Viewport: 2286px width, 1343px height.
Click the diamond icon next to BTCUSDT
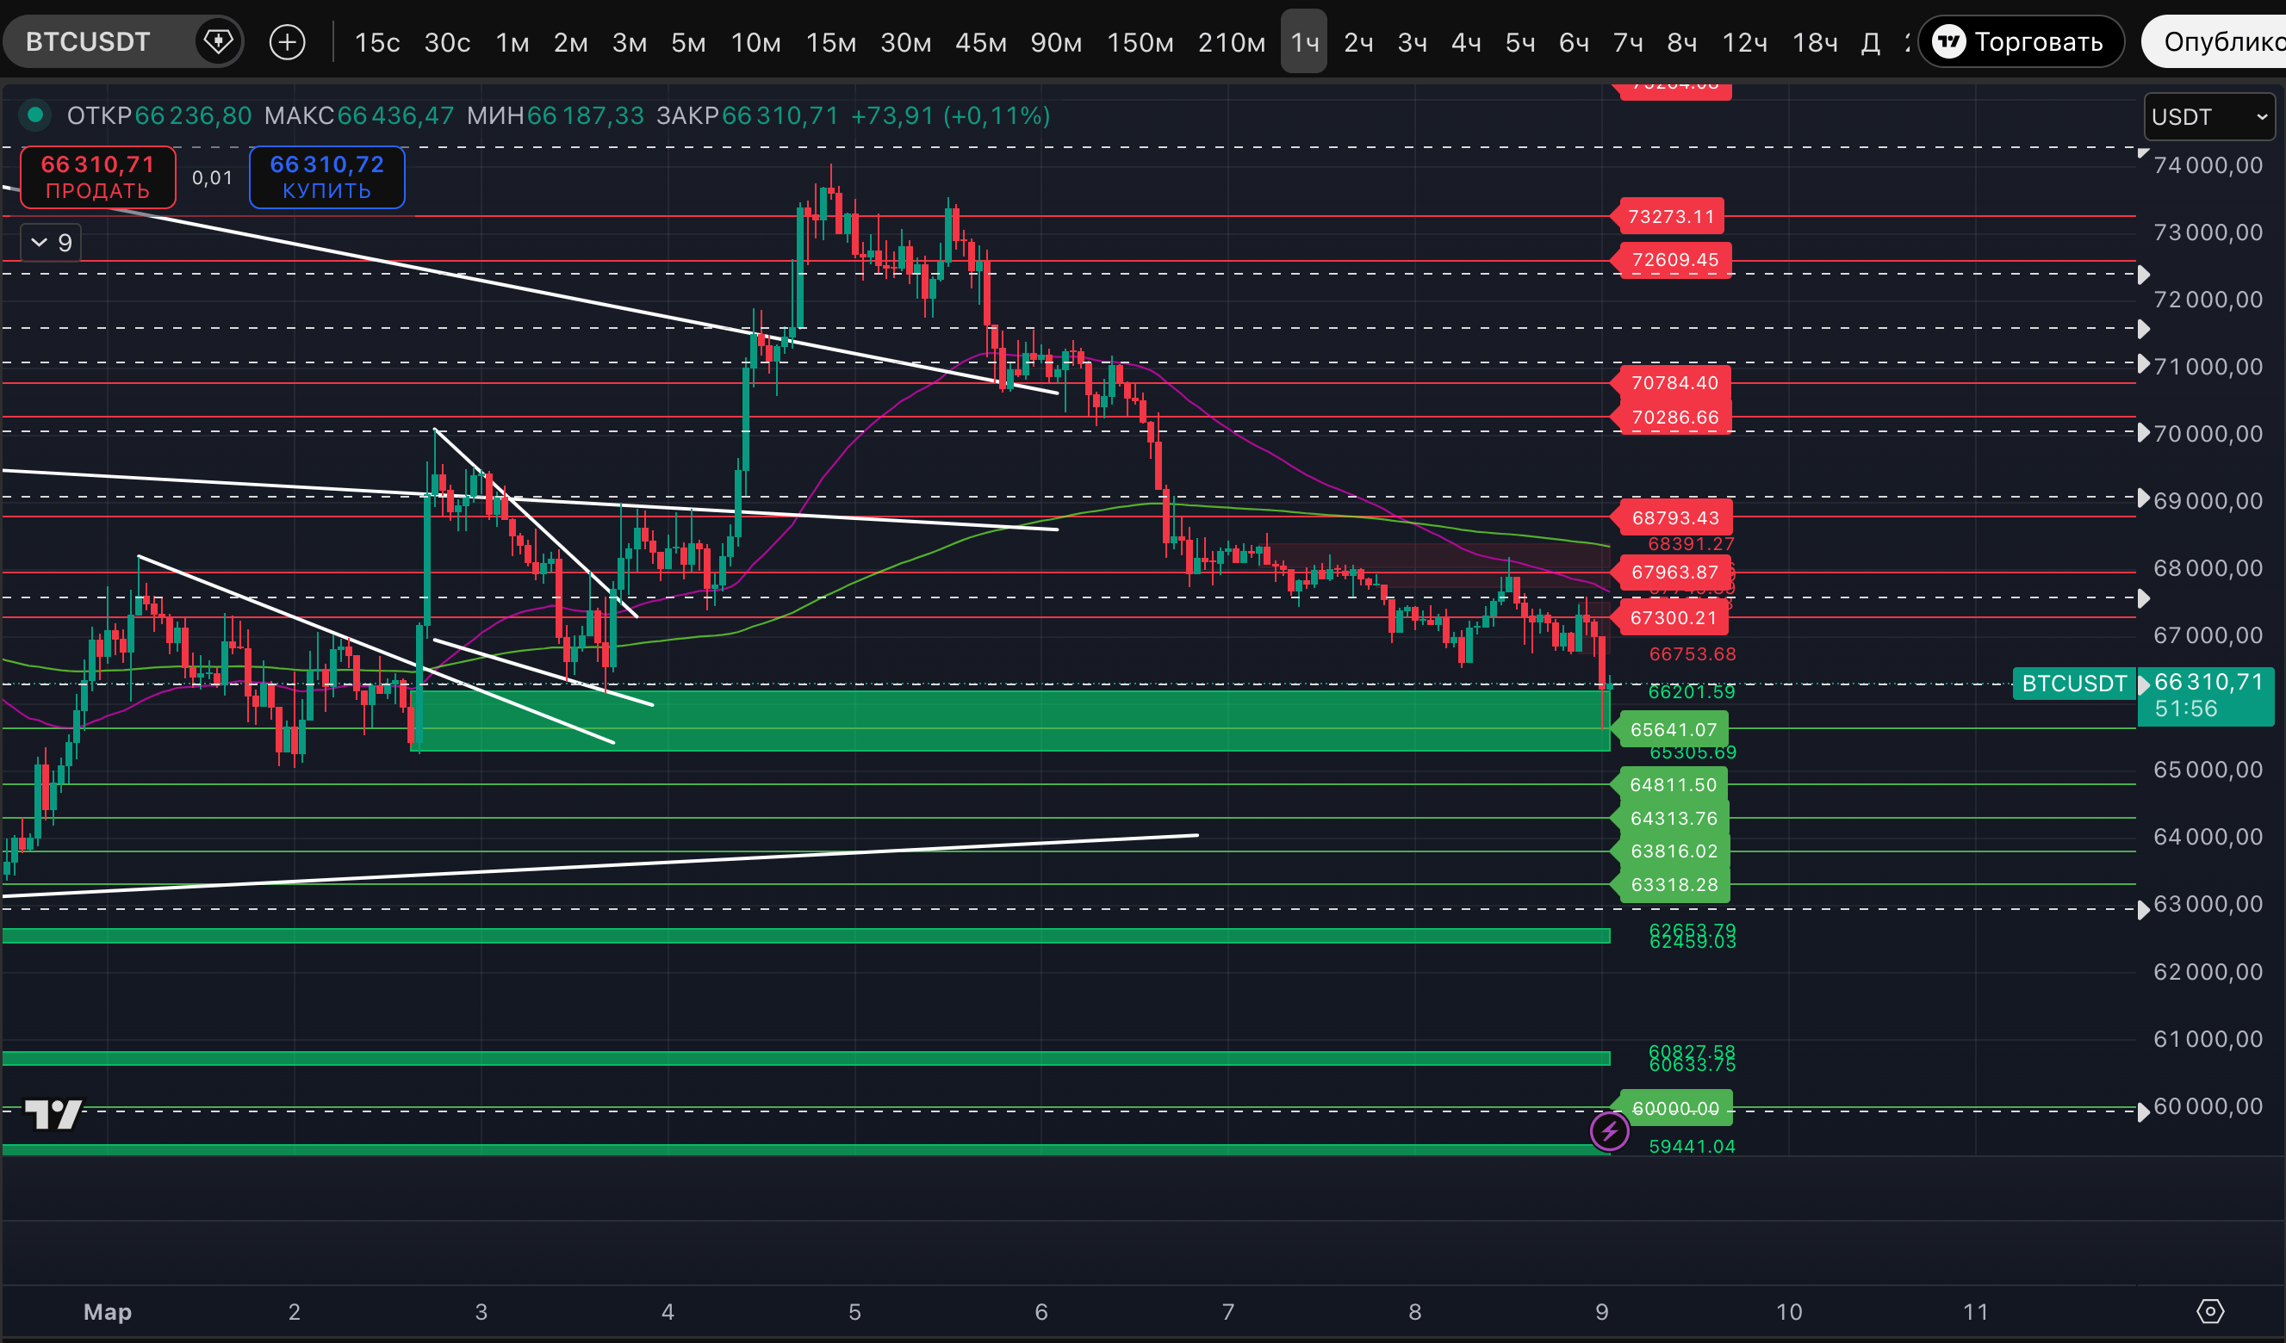point(218,41)
